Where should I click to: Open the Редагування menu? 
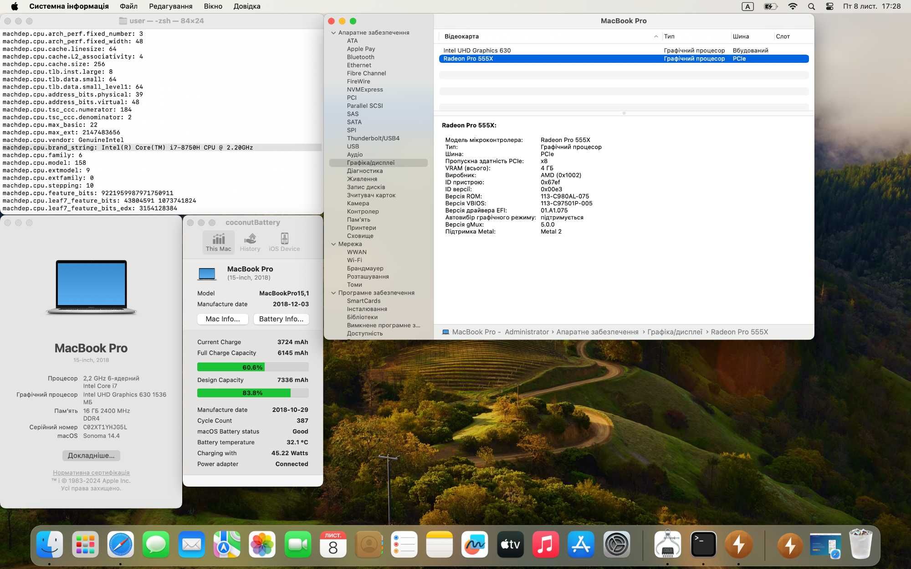pos(170,6)
